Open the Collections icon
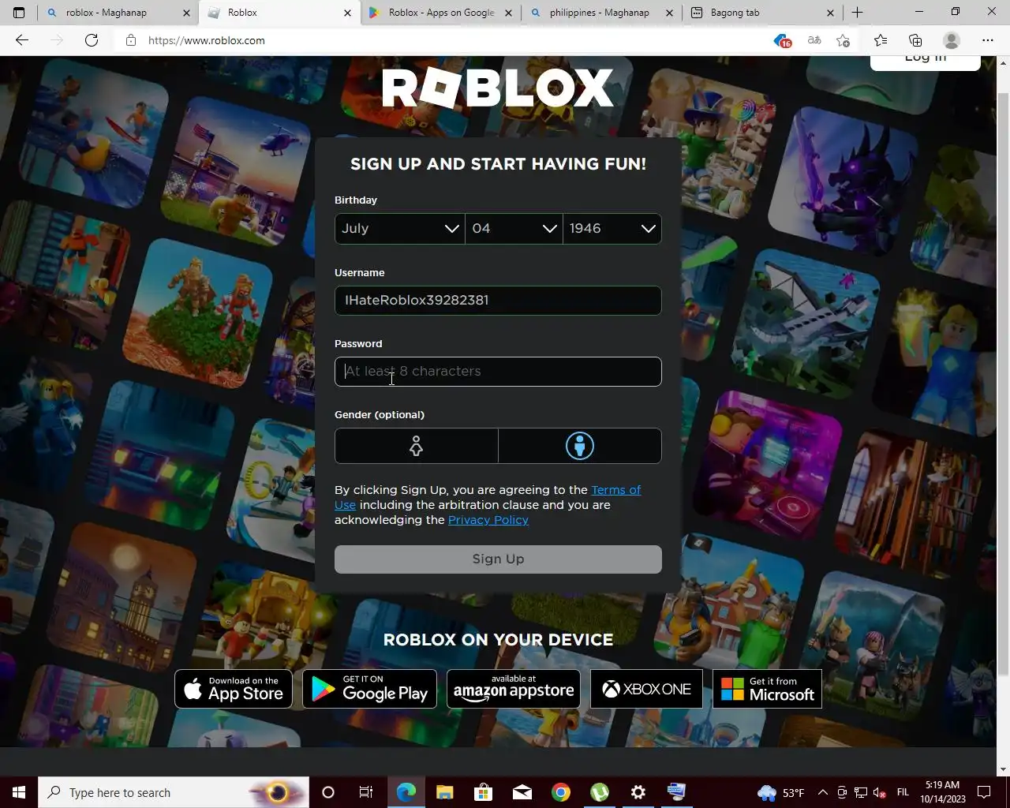The height and width of the screenshot is (808, 1010). coord(915,40)
